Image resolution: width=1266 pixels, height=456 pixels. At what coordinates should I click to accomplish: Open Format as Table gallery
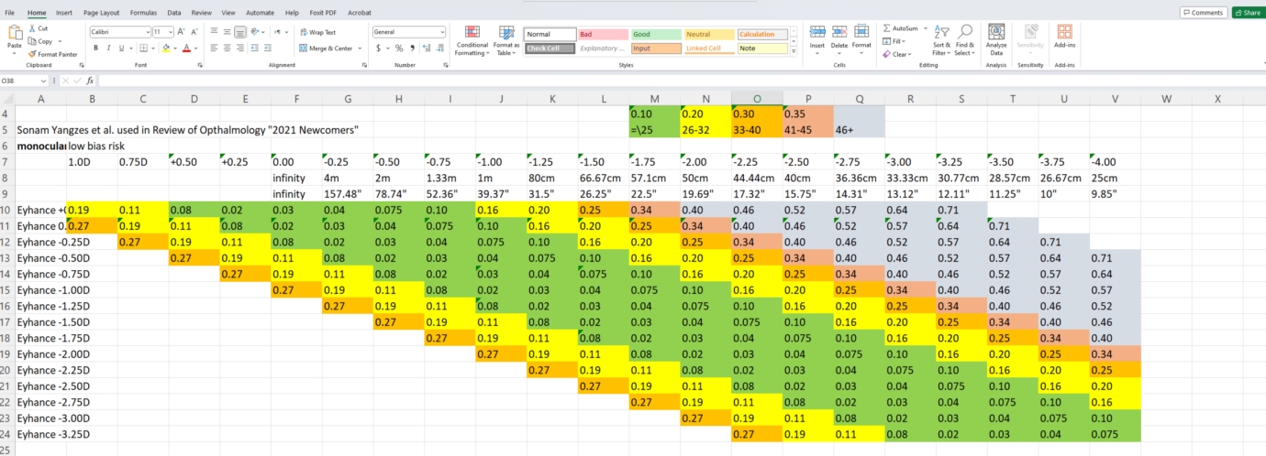pyautogui.click(x=506, y=41)
